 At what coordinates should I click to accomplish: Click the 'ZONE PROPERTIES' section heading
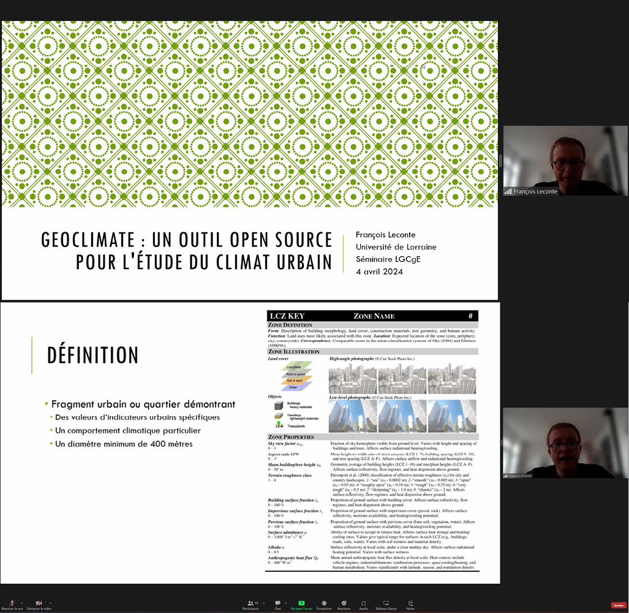tap(291, 437)
